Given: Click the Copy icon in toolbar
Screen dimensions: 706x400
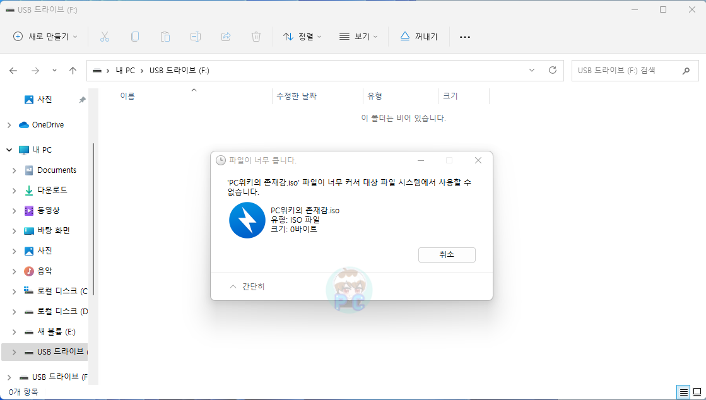Looking at the screenshot, I should click(134, 37).
